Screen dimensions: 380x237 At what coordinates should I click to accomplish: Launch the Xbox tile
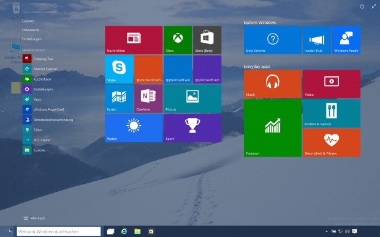pos(178,40)
